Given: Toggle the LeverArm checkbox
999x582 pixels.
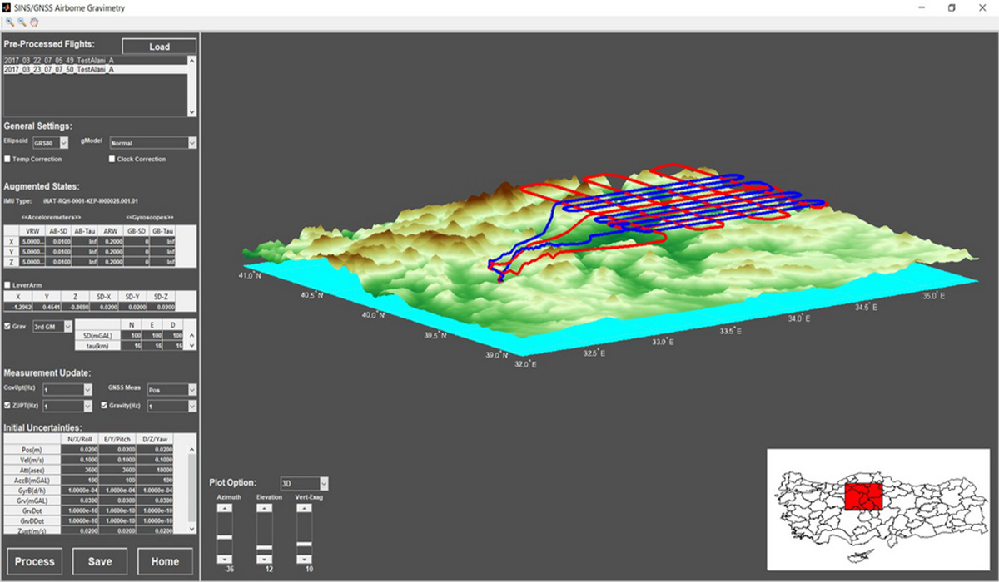Looking at the screenshot, I should tap(8, 284).
